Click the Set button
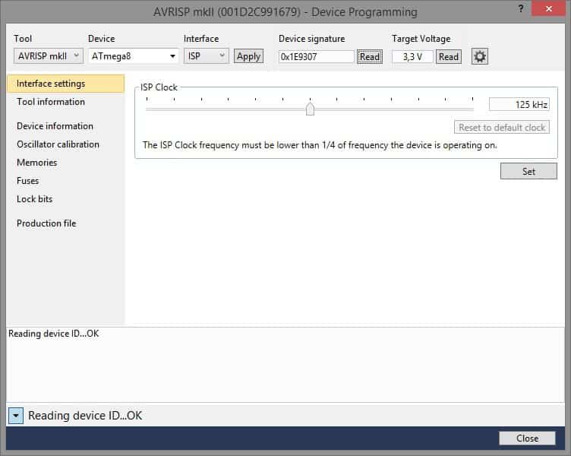Image resolution: width=571 pixels, height=456 pixels. 528,171
